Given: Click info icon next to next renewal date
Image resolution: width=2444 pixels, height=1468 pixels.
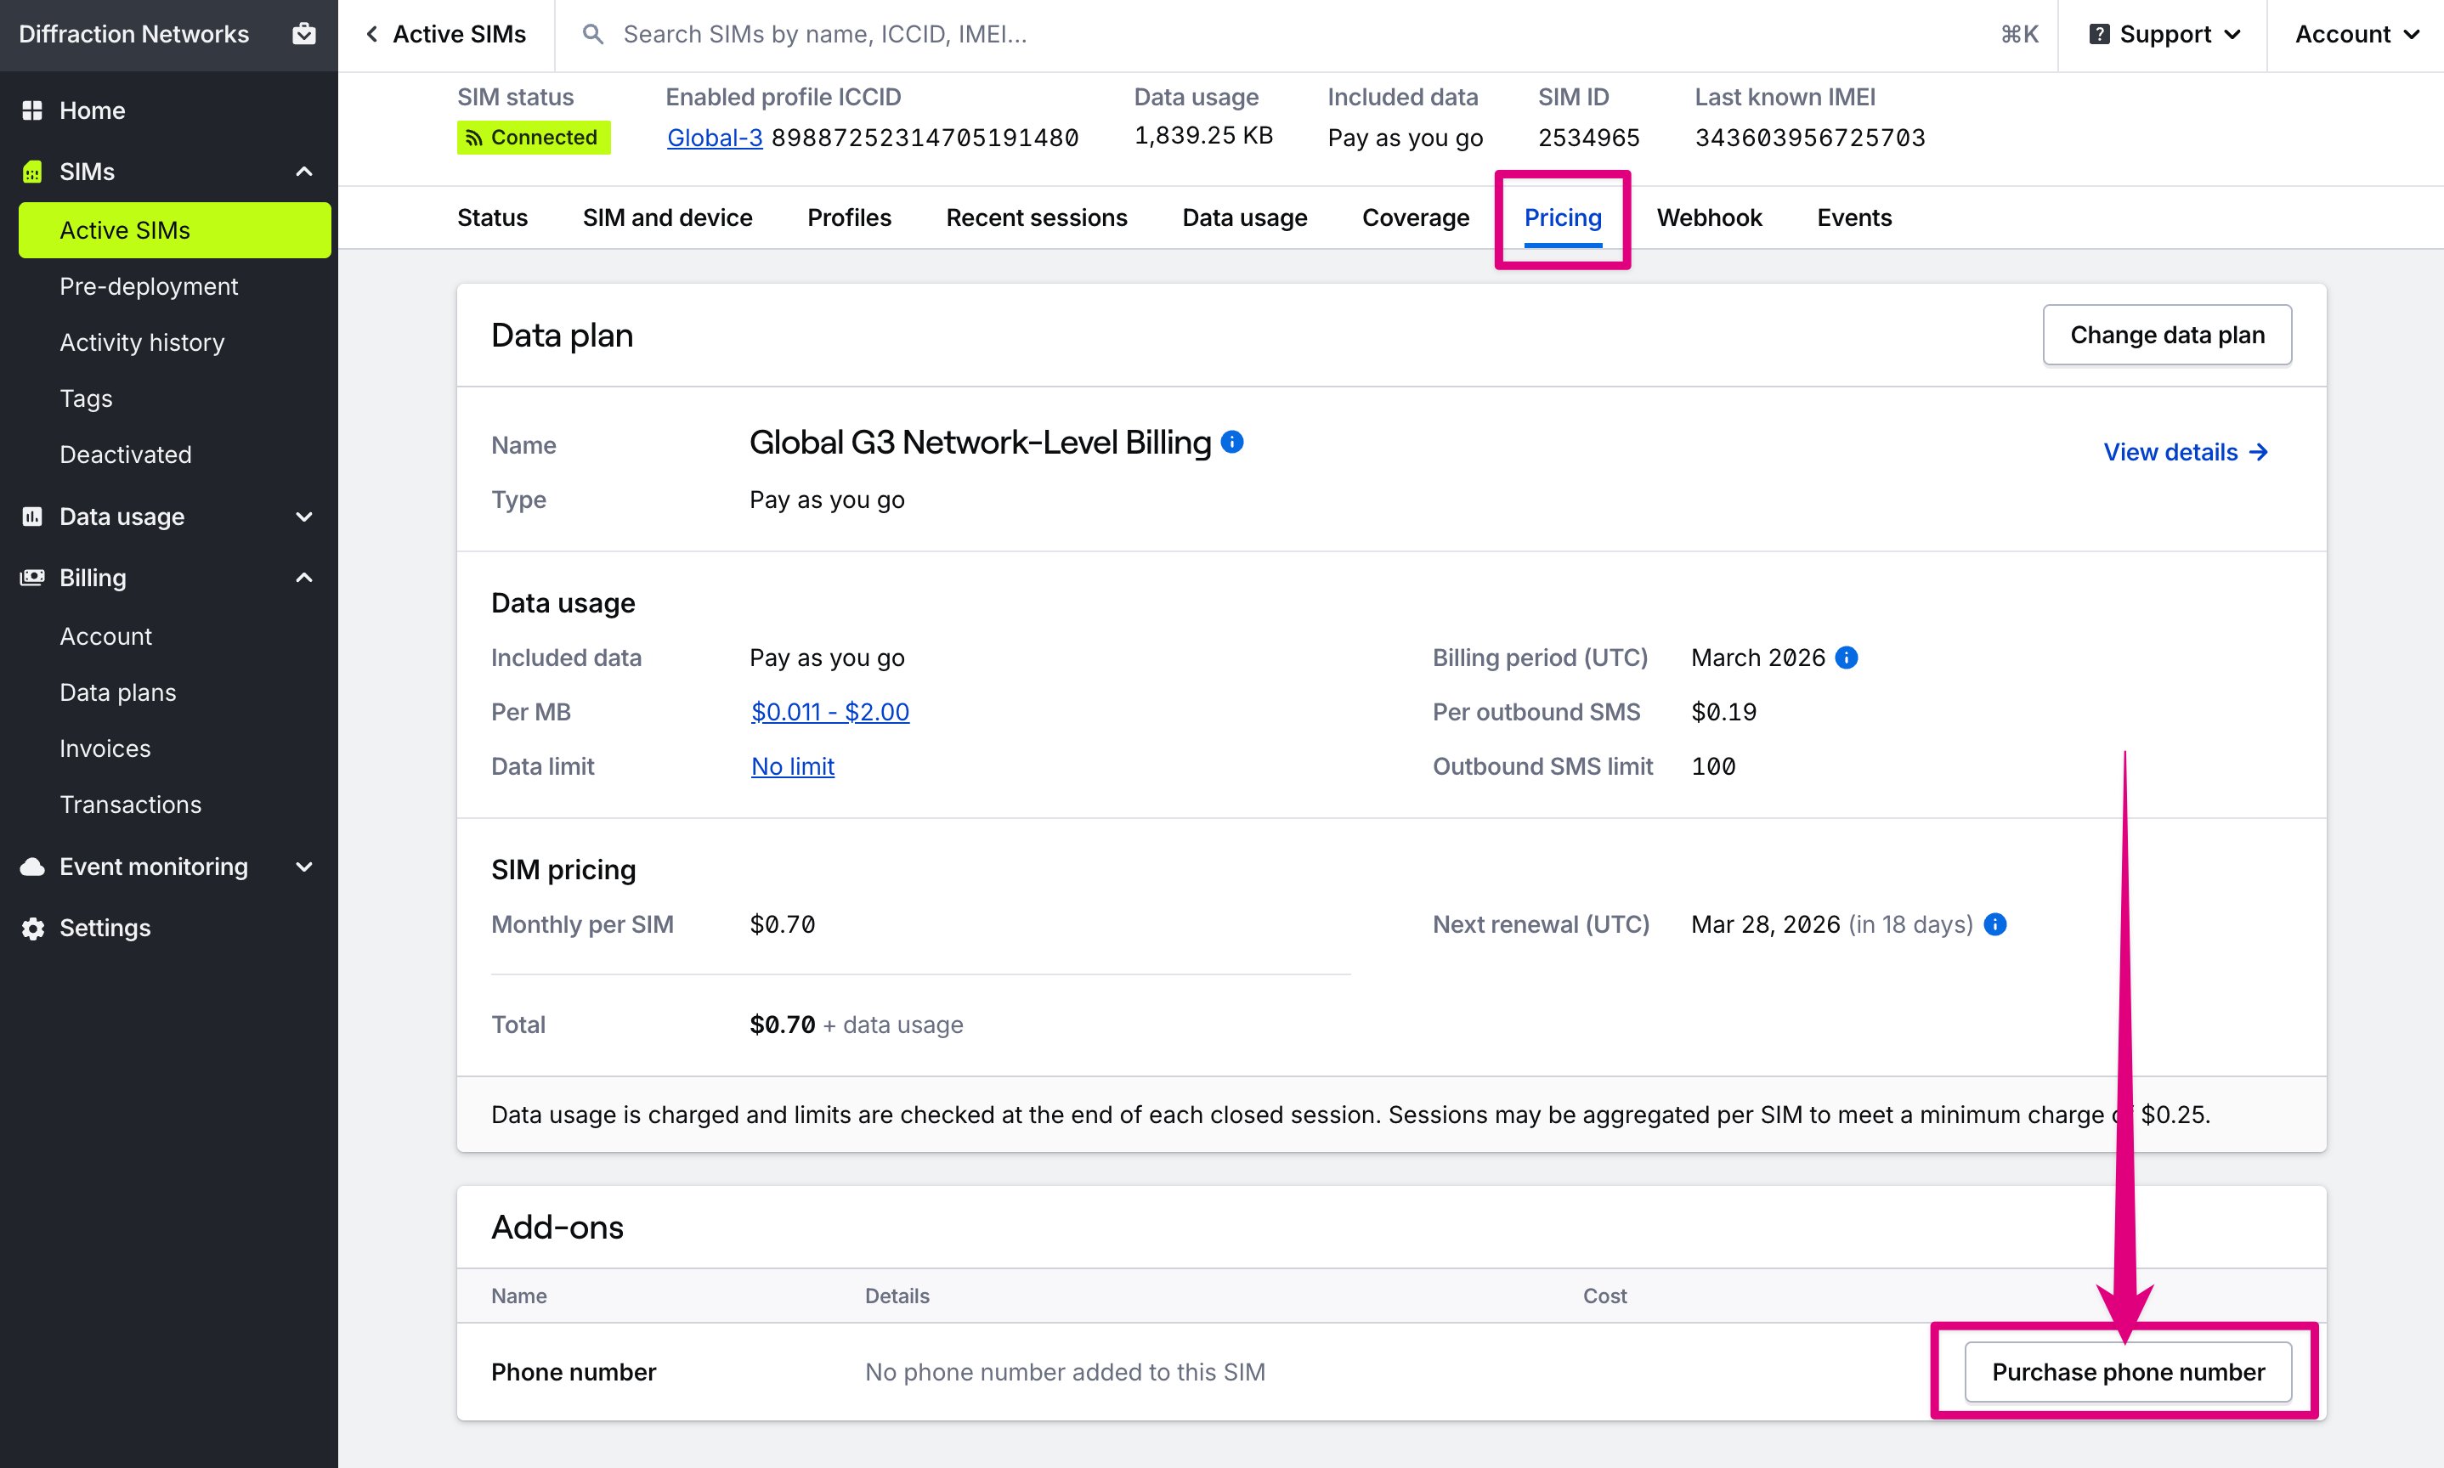Looking at the screenshot, I should 1996,924.
